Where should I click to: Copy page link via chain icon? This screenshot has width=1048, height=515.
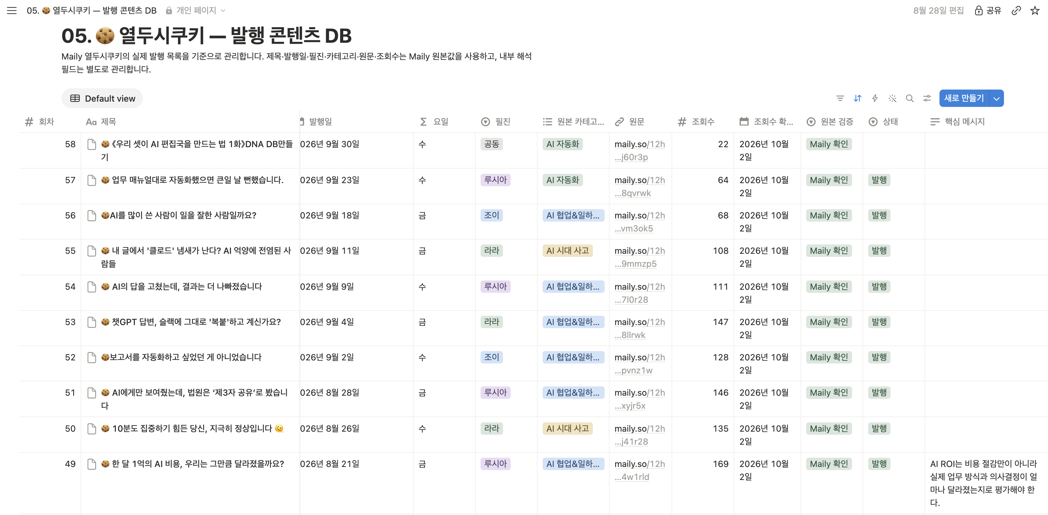click(1016, 11)
